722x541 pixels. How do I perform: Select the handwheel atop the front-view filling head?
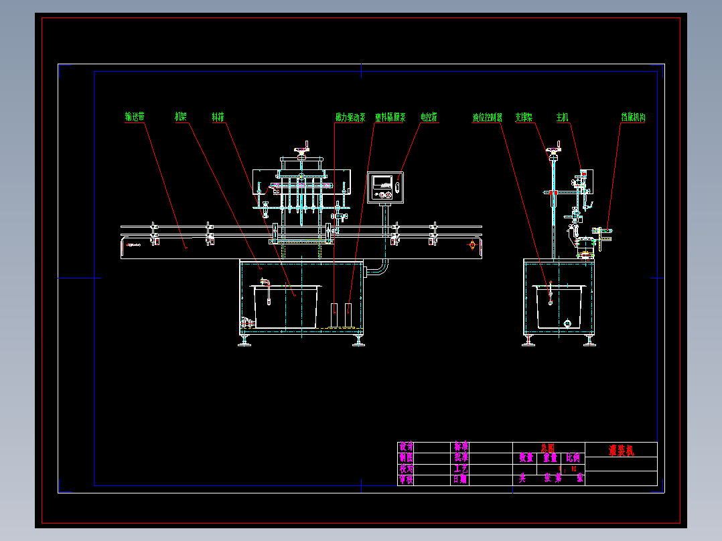click(302, 149)
